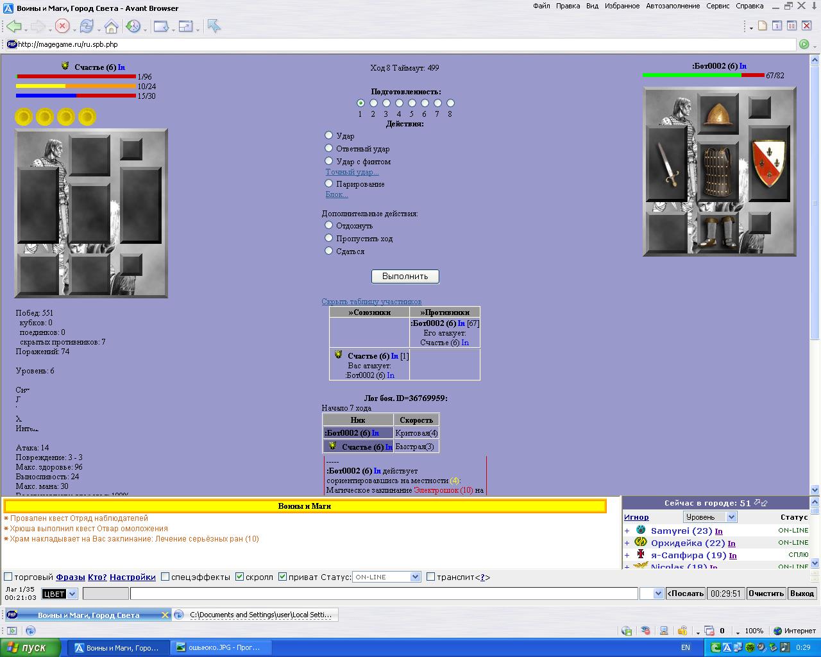Click the first gold coin icon
Image resolution: width=821 pixels, height=657 pixels.
tap(24, 117)
